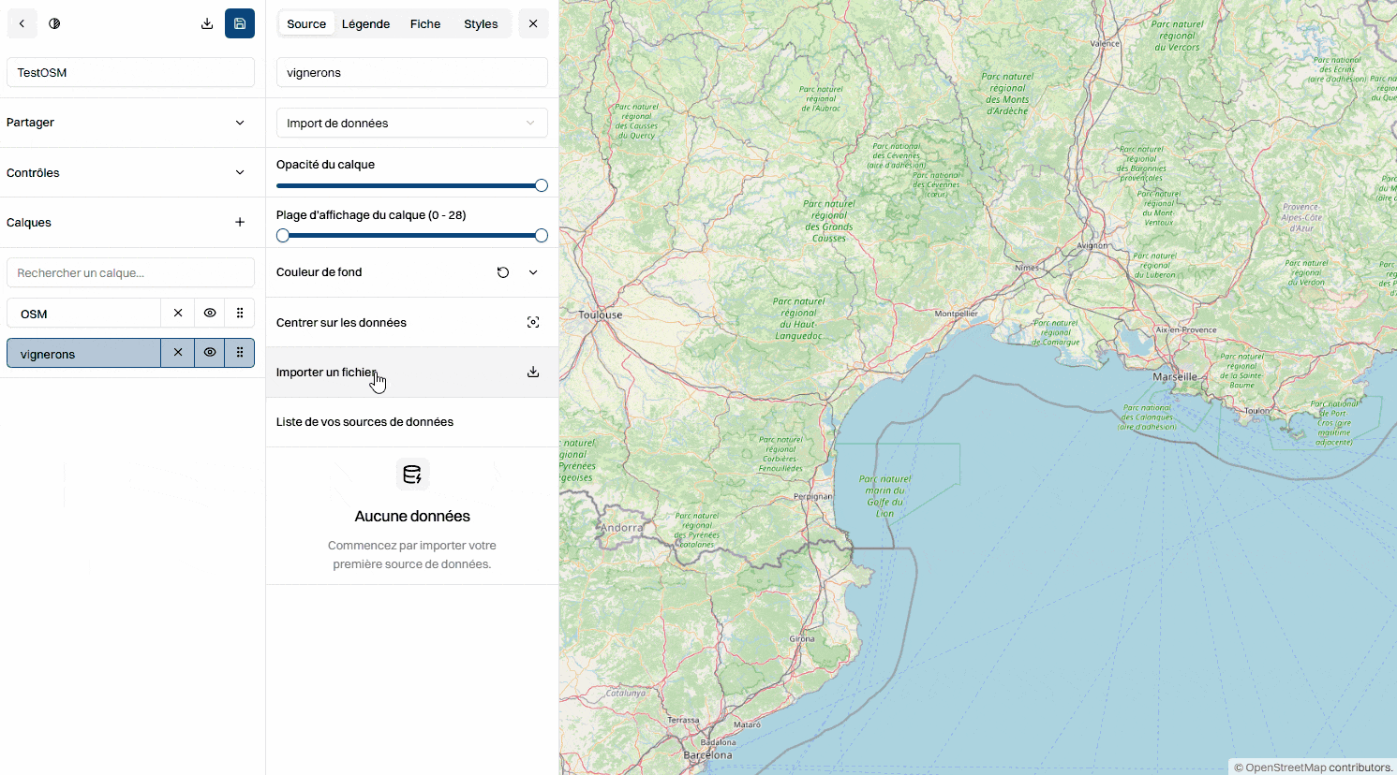Switch to the Légende tab

click(x=365, y=24)
